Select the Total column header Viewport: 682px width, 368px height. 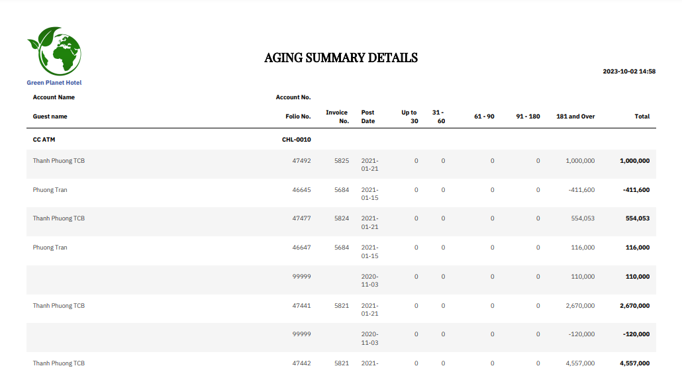point(642,116)
